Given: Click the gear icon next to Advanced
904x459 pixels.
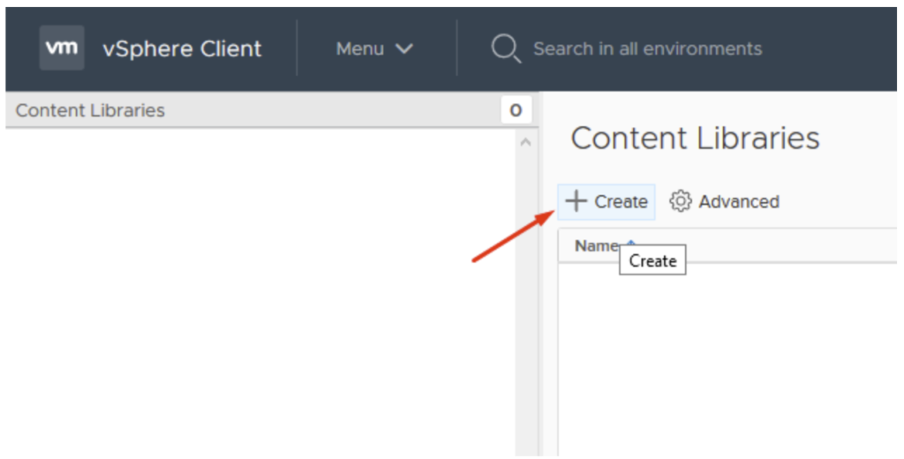Looking at the screenshot, I should coord(681,201).
